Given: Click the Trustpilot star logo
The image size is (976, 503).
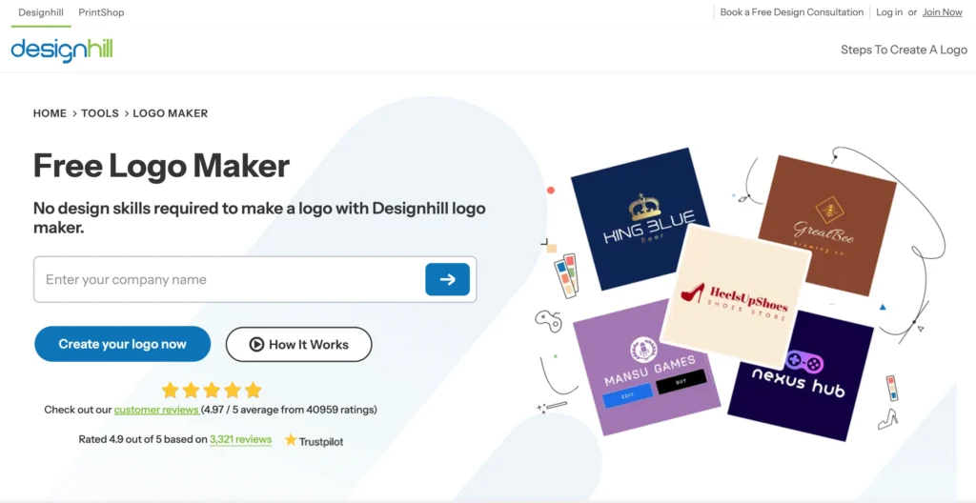Looking at the screenshot, I should [x=291, y=440].
